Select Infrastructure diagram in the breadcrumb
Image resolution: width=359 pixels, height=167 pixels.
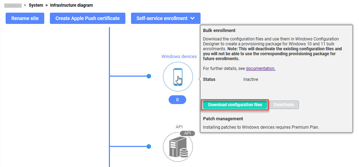(x=71, y=5)
